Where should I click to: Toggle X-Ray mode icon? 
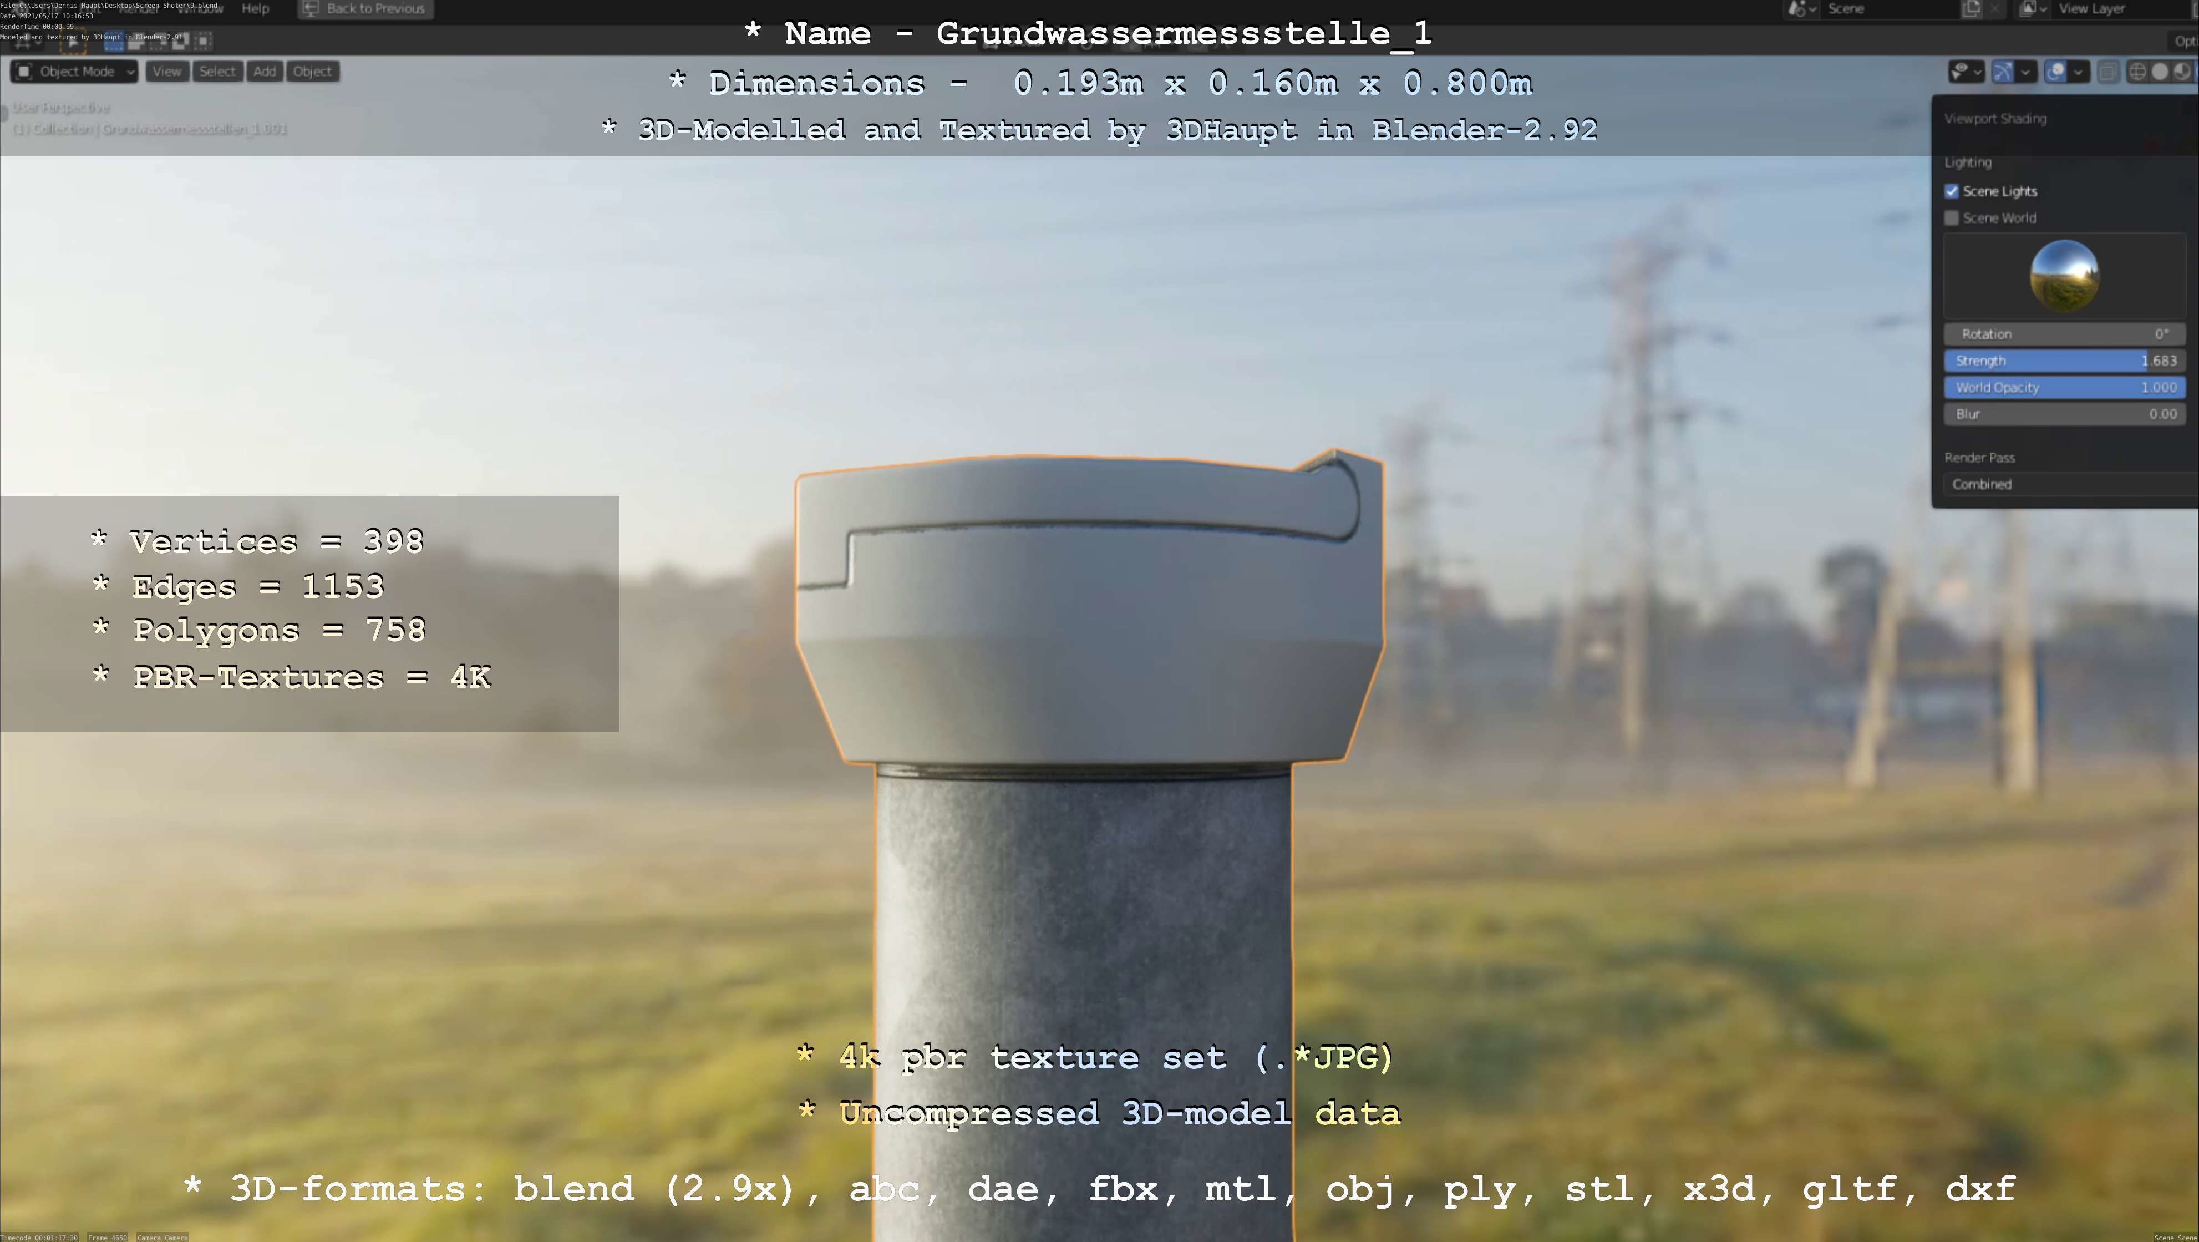tap(2109, 72)
